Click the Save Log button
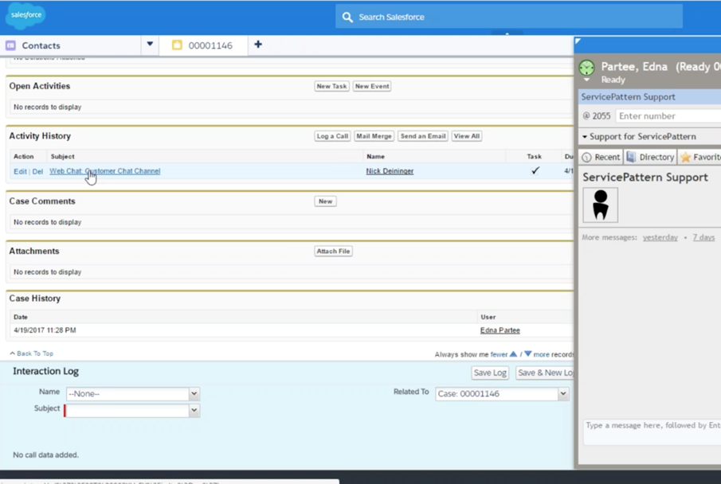Viewport: 721px width, 484px height. 490,373
